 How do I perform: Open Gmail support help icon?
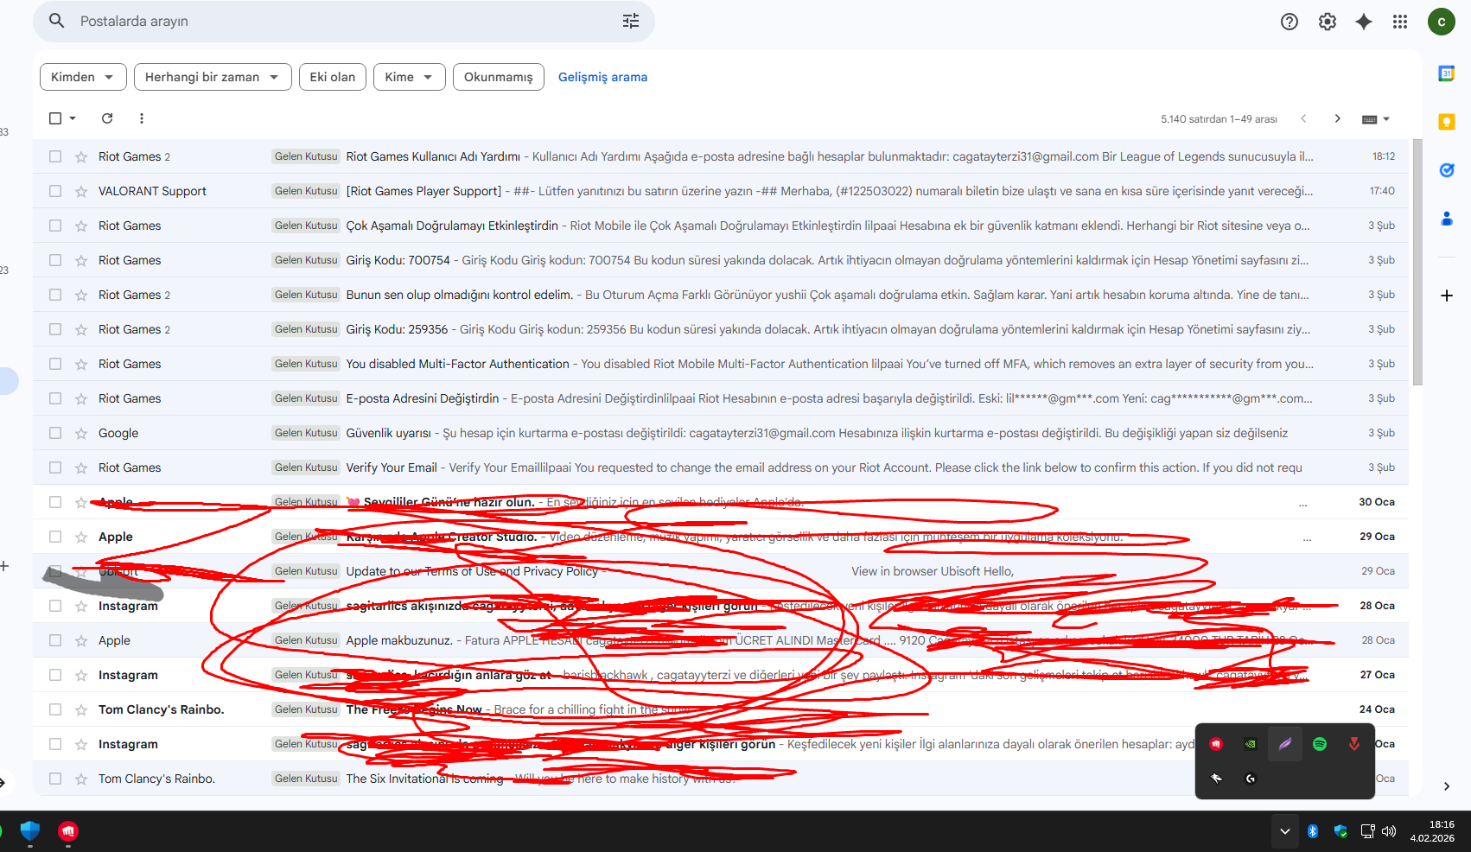click(x=1290, y=22)
